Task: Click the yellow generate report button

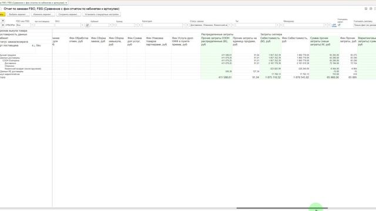Action: 2,14
